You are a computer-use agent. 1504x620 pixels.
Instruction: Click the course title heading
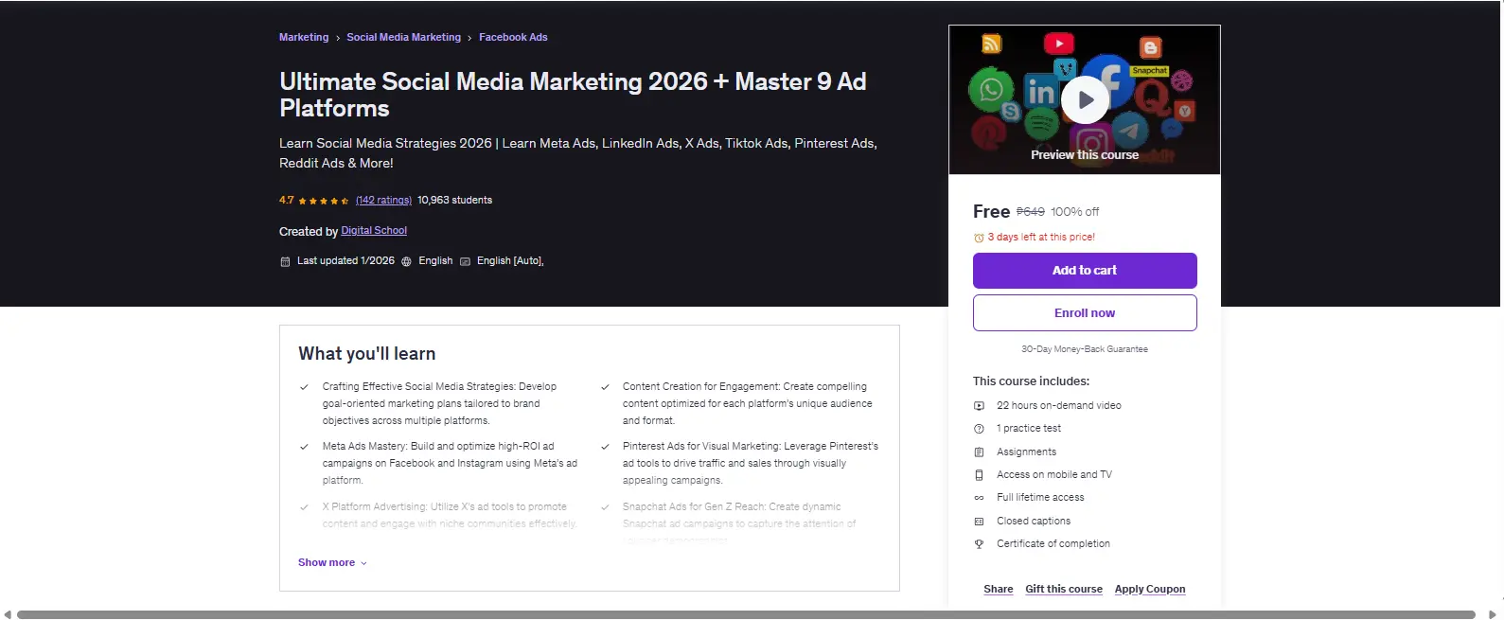(x=573, y=95)
